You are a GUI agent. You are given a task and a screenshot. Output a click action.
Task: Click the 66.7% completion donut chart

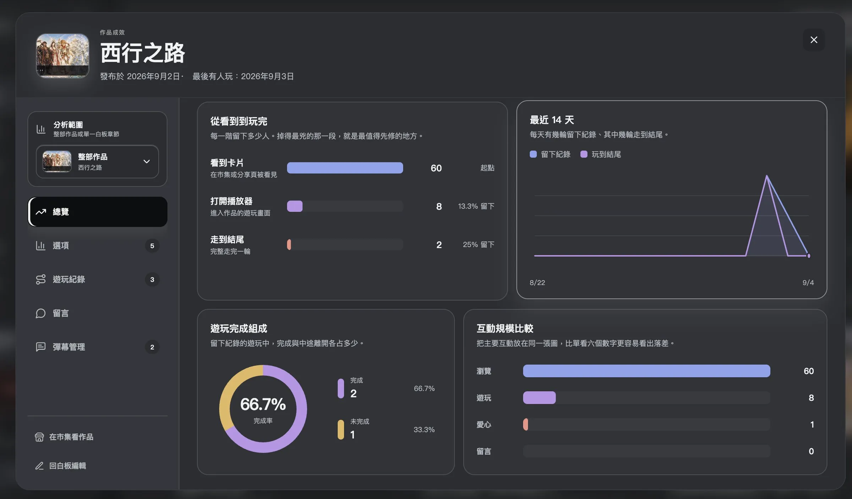pos(263,409)
